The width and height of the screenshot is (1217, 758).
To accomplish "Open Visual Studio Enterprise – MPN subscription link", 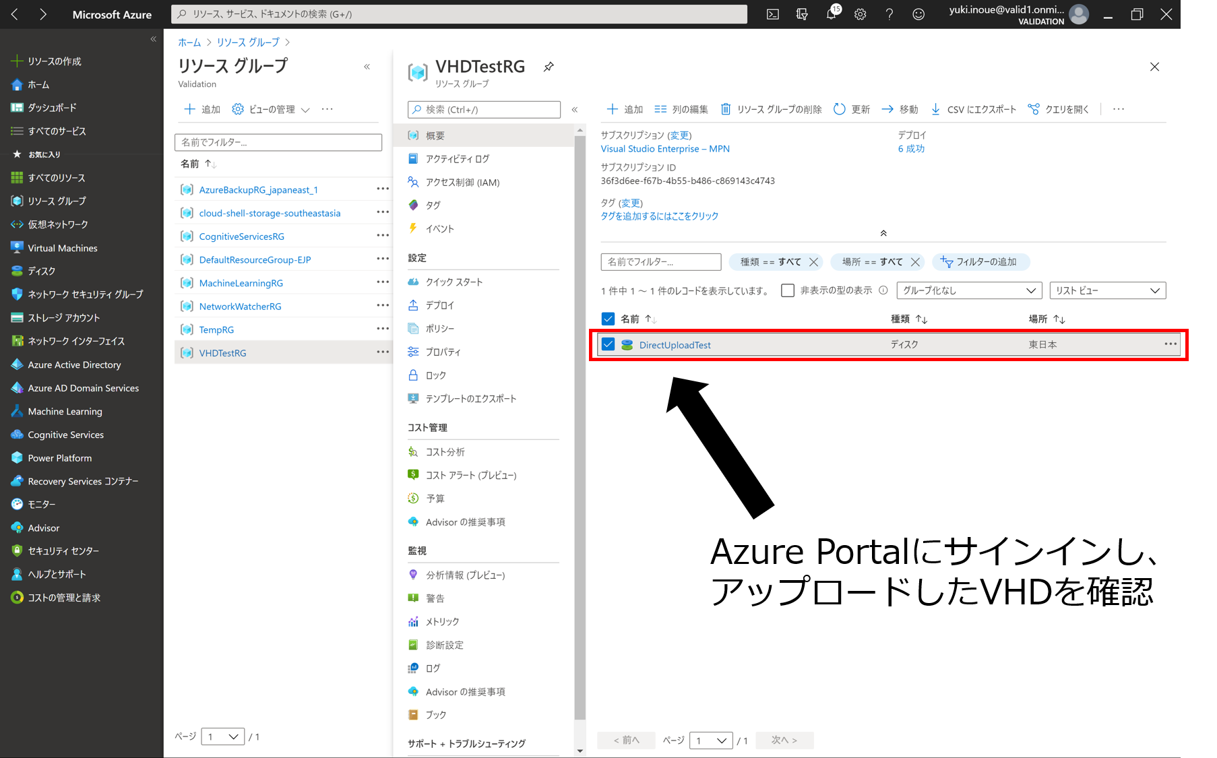I will (665, 149).
